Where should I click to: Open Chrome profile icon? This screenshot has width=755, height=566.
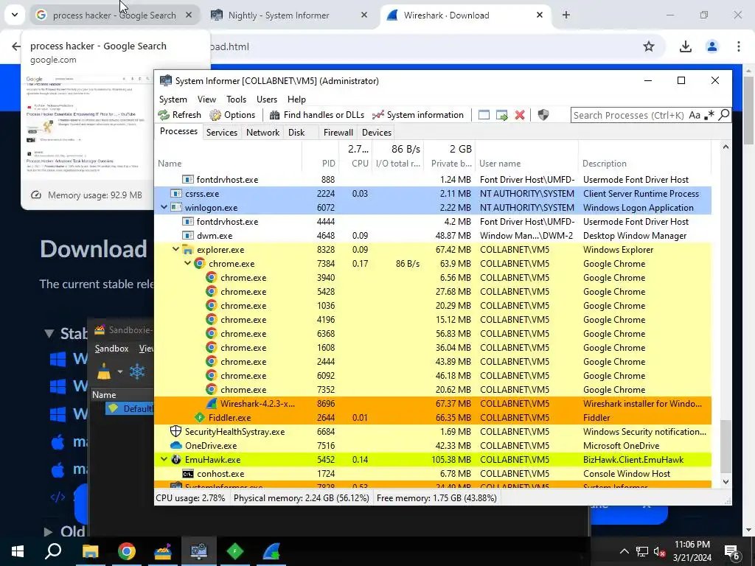coord(711,46)
